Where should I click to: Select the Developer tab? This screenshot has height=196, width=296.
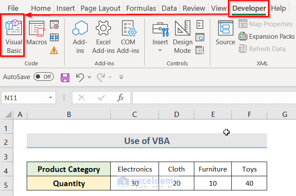pos(249,8)
